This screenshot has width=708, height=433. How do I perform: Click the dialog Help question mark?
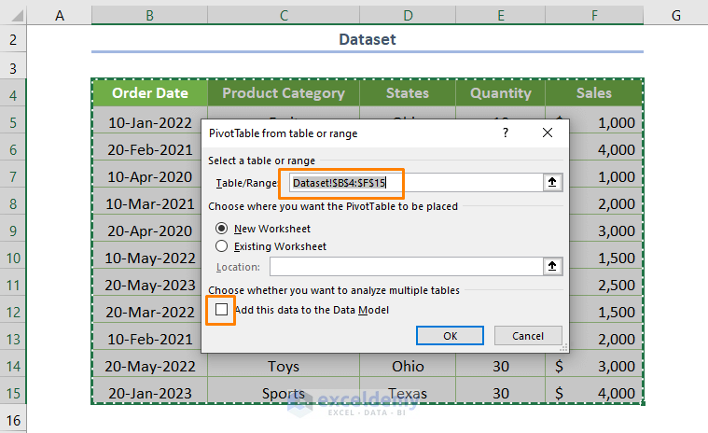504,133
